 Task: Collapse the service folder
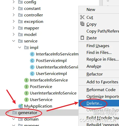(x=14, y=41)
